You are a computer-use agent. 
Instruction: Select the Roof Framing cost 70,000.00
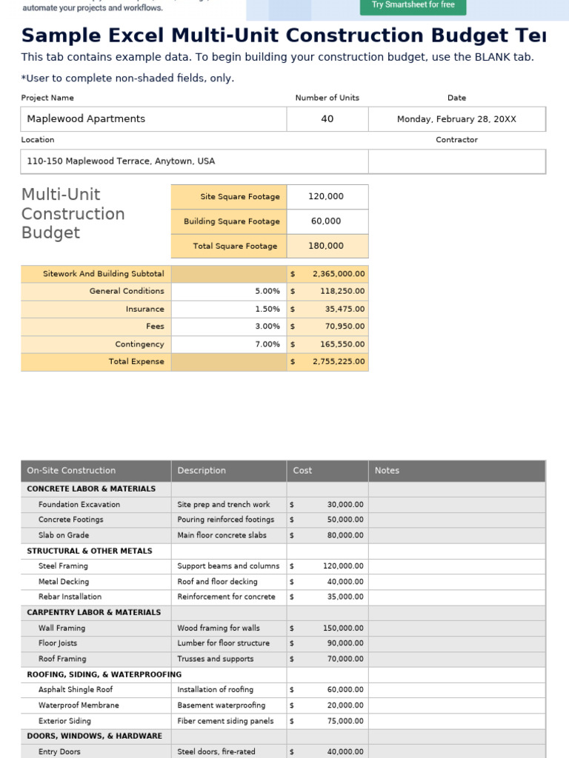click(327, 659)
